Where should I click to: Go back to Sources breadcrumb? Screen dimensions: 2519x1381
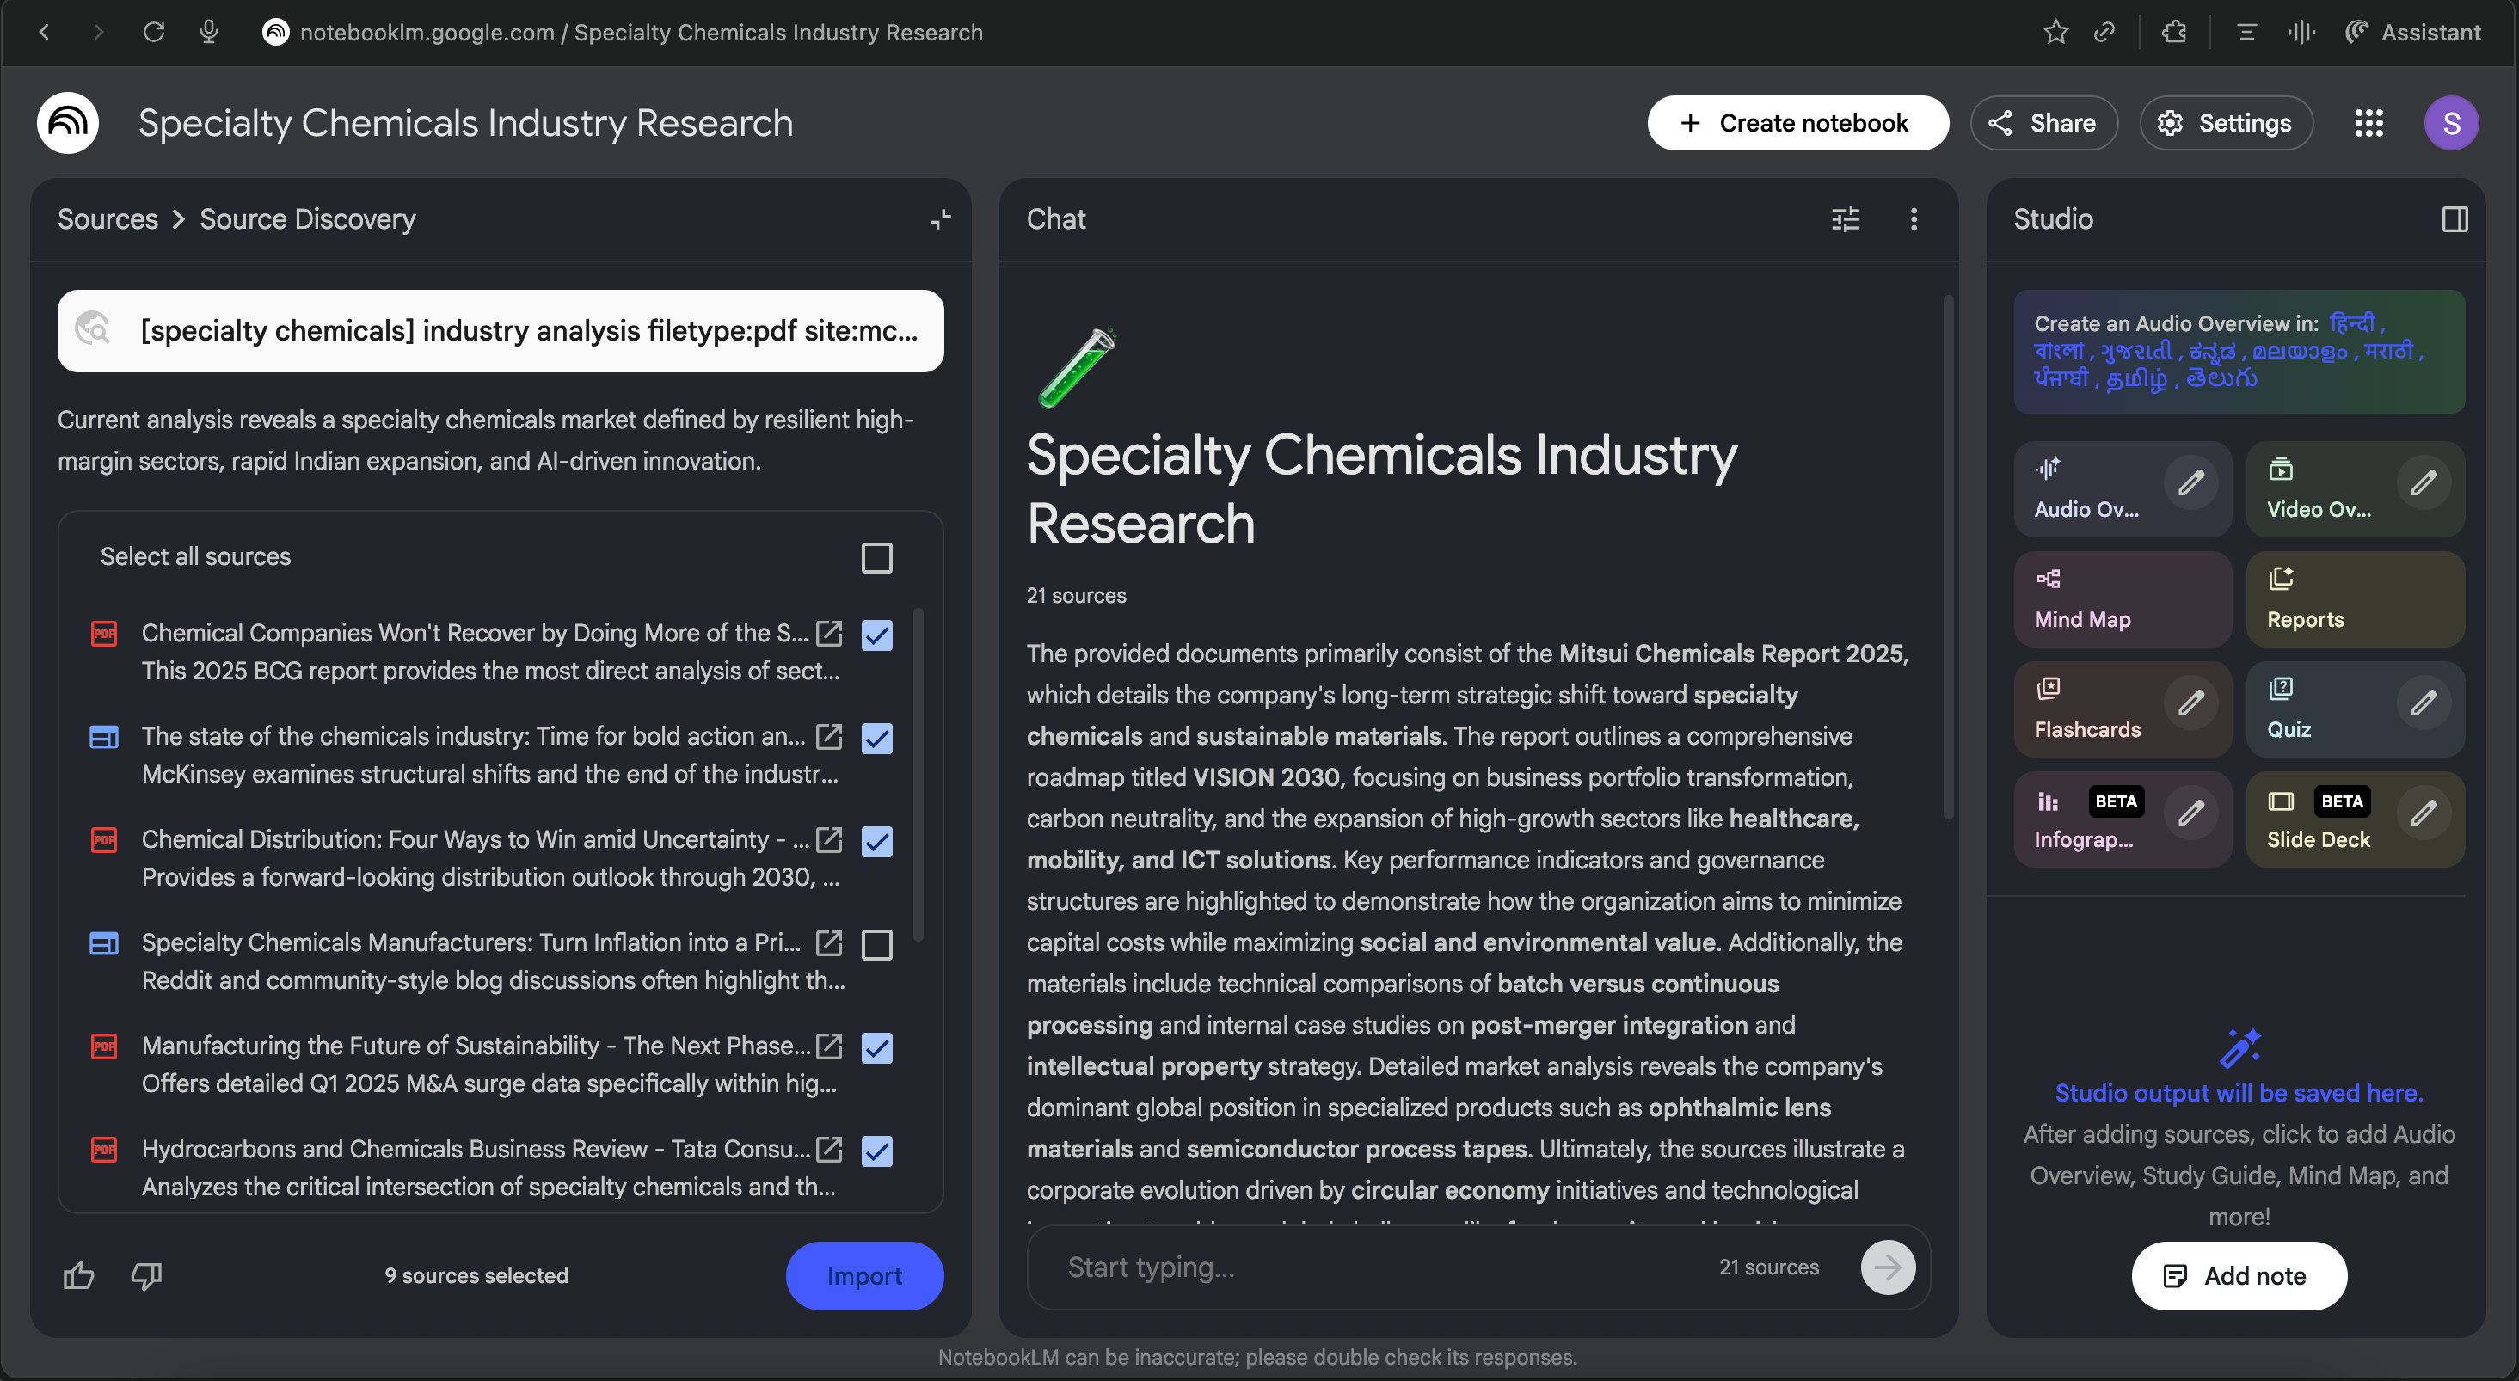tap(108, 219)
